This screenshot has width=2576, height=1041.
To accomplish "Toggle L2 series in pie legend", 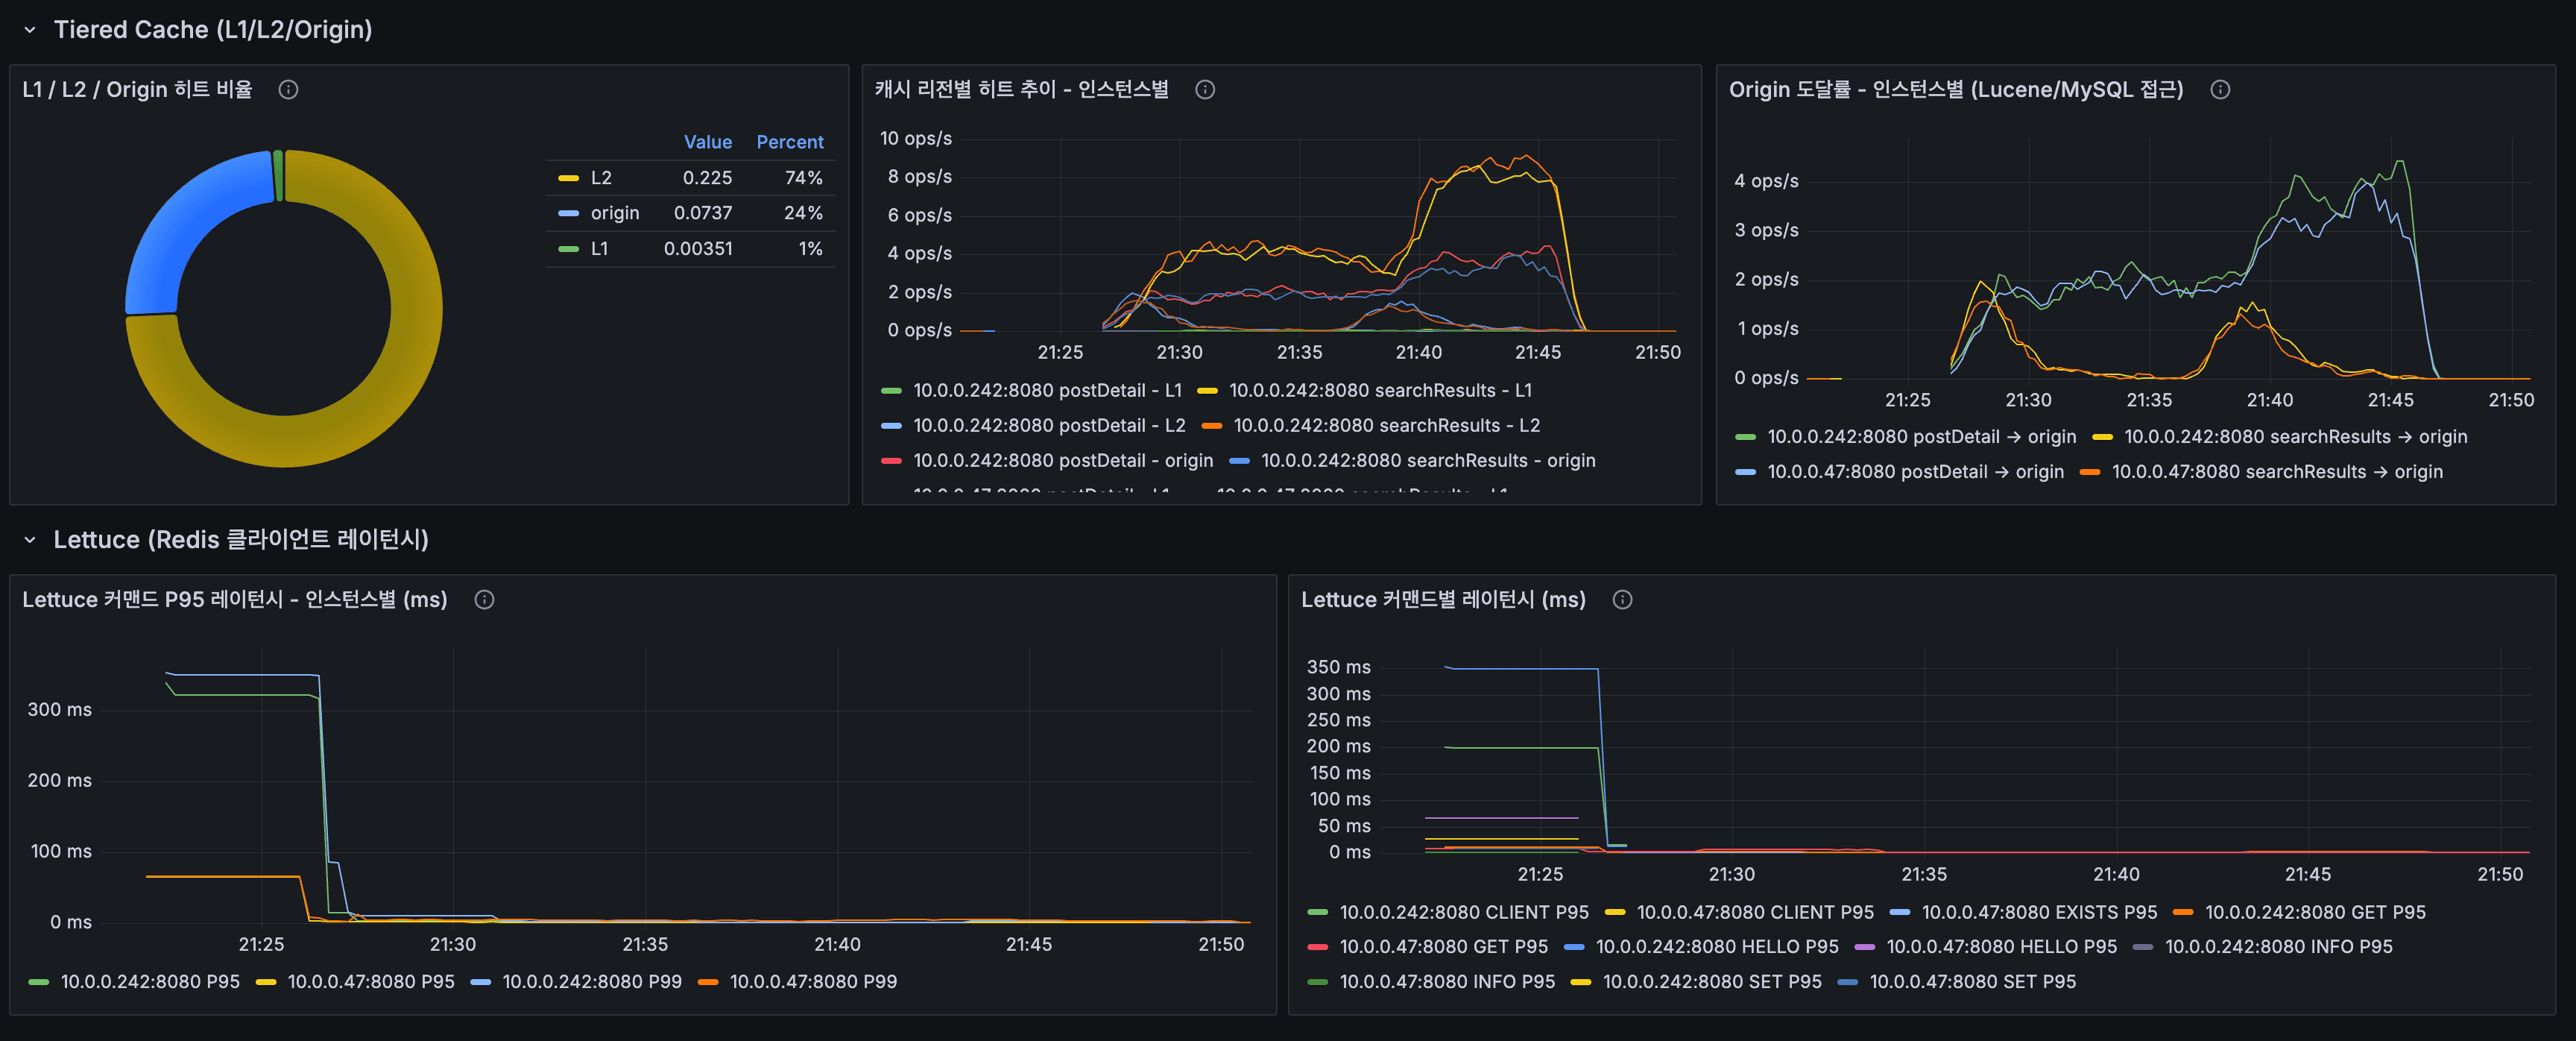I will pyautogui.click(x=601, y=178).
